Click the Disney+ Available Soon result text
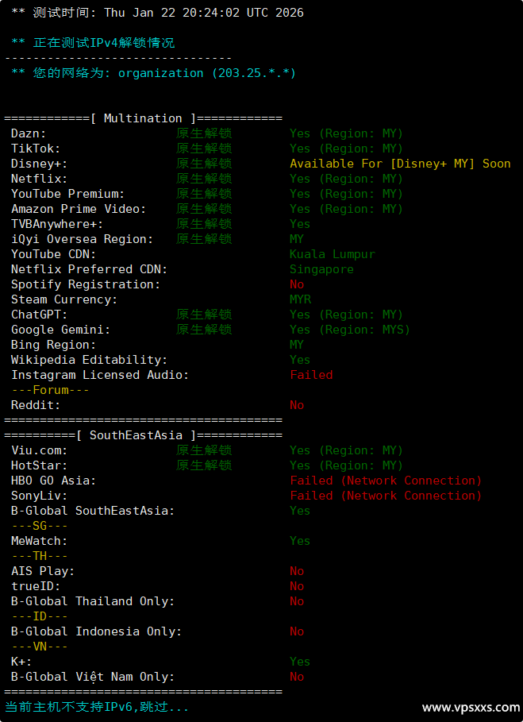Image resolution: width=523 pixels, height=722 pixels. click(400, 164)
